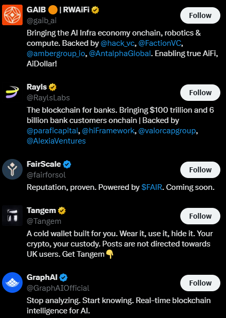Open the @AlexiaVentures mention link
The width and height of the screenshot is (226, 318).
click(x=56, y=141)
